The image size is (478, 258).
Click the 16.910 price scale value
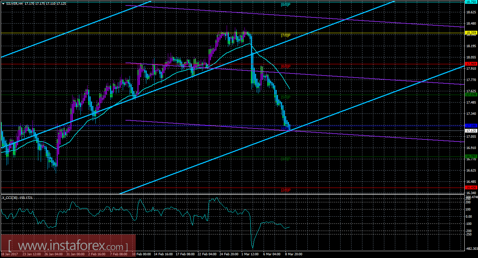pyautogui.click(x=472, y=148)
